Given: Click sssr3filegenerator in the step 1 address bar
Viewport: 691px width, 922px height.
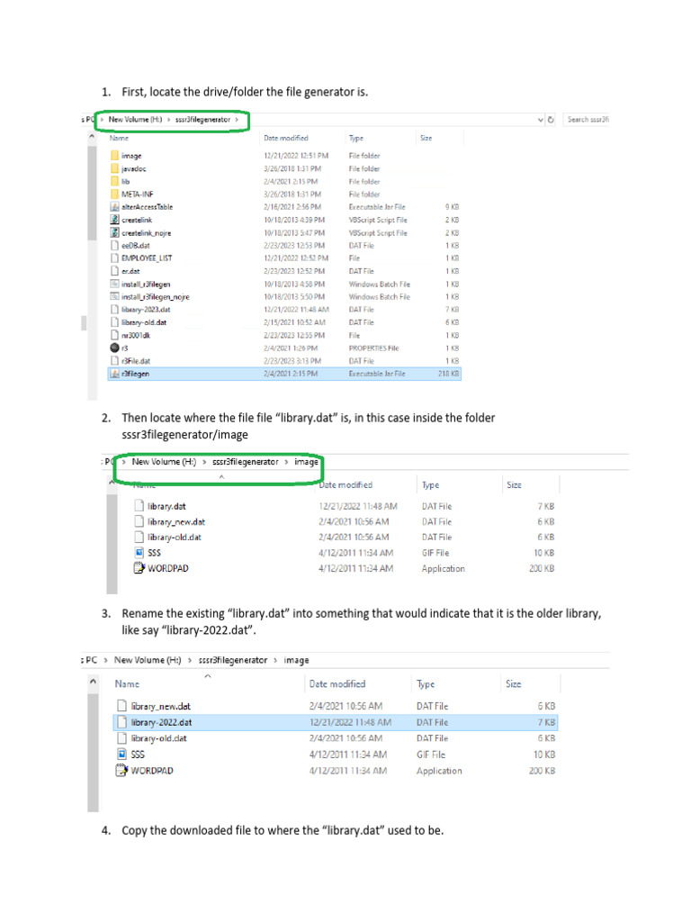Looking at the screenshot, I should click(202, 120).
